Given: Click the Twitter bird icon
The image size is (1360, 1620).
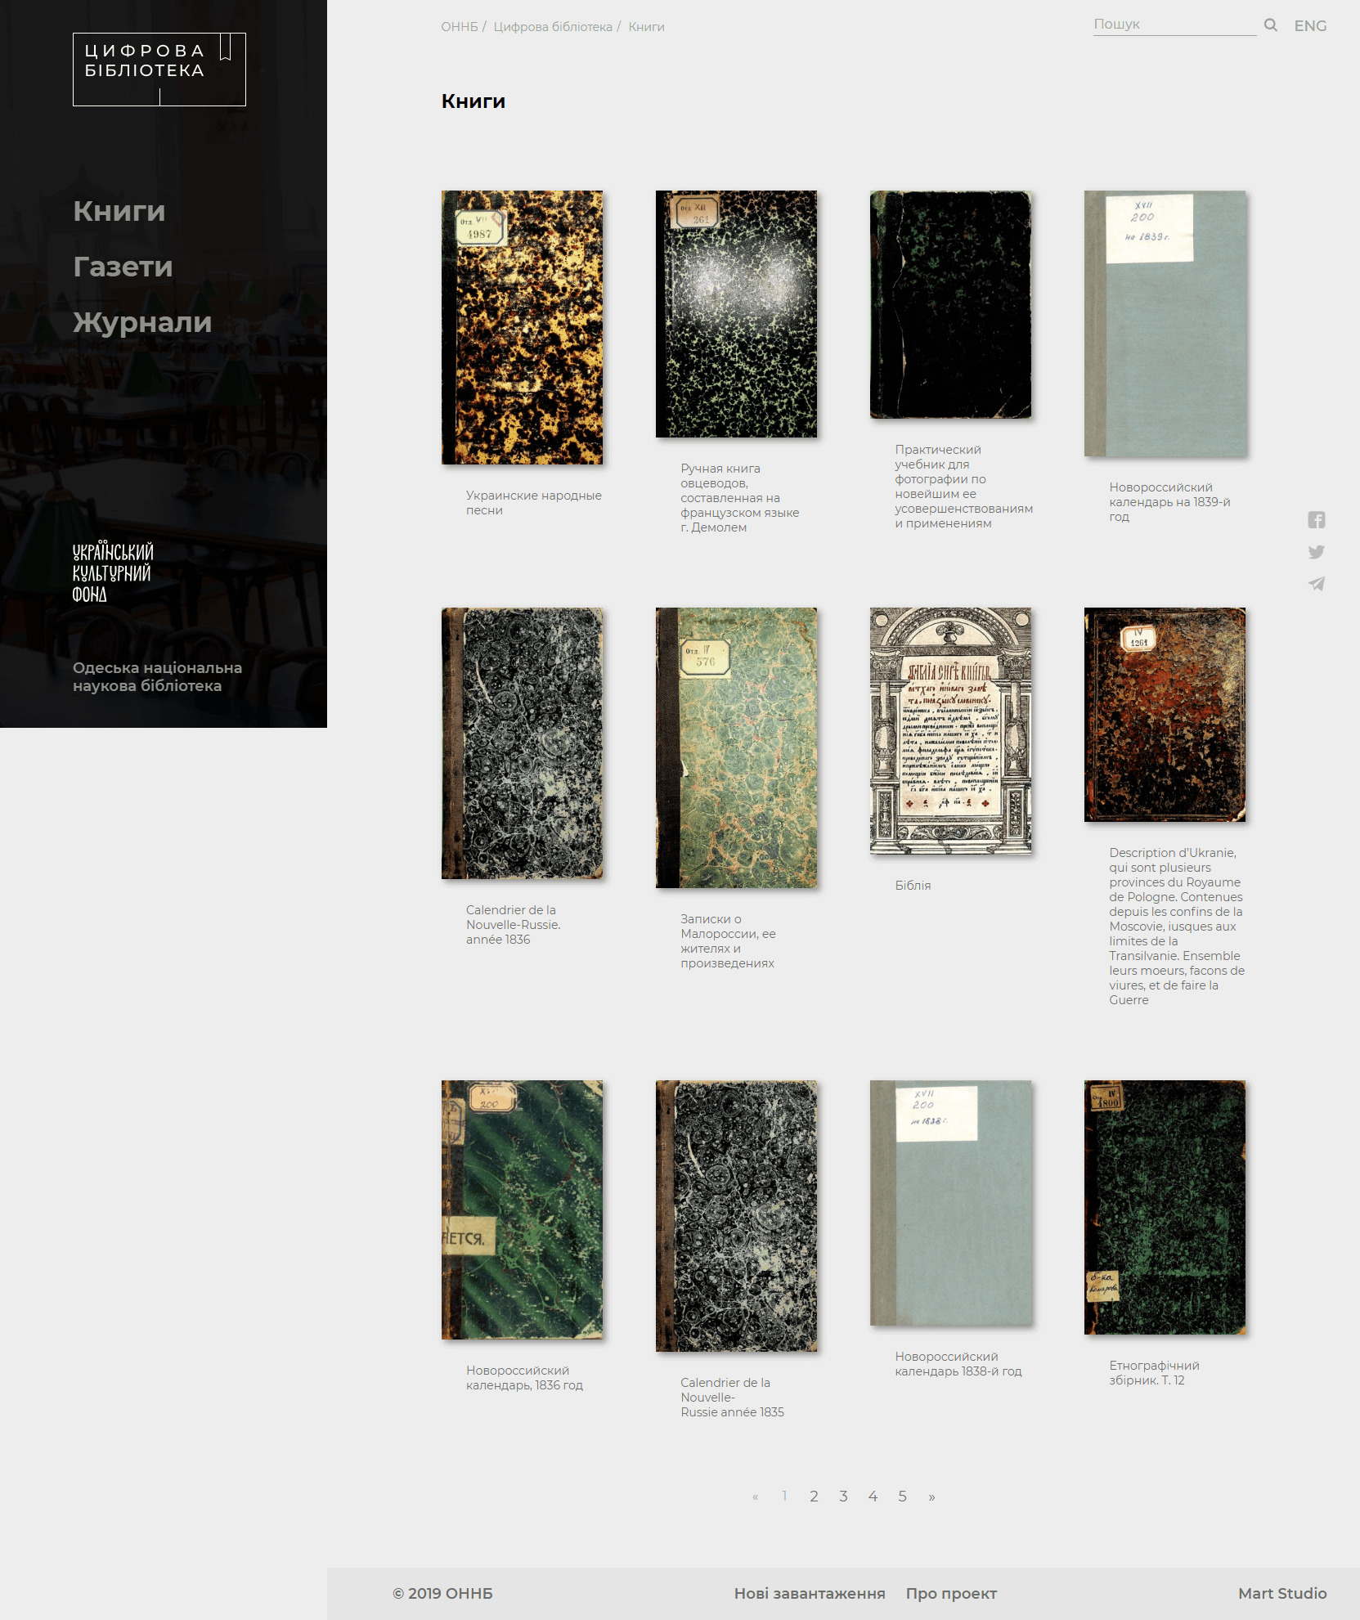Looking at the screenshot, I should [x=1316, y=552].
